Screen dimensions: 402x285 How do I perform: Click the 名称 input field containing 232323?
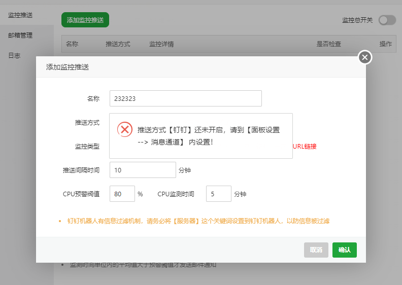[x=186, y=98]
